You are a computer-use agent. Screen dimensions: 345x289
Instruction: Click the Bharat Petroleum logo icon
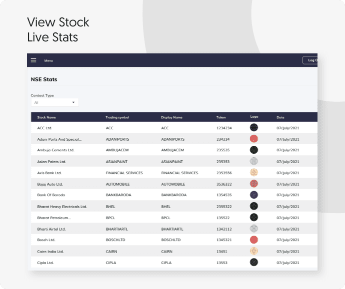[x=254, y=217]
